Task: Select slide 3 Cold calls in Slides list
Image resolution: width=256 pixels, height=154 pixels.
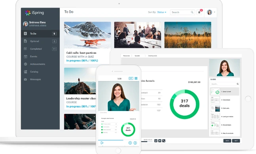Action: click(x=224, y=108)
